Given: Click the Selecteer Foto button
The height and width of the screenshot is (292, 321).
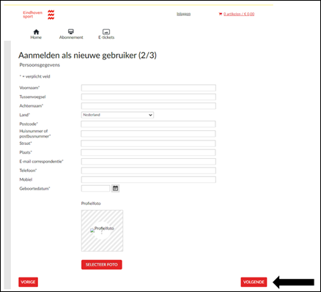Looking at the screenshot, I should pyautogui.click(x=102, y=265).
